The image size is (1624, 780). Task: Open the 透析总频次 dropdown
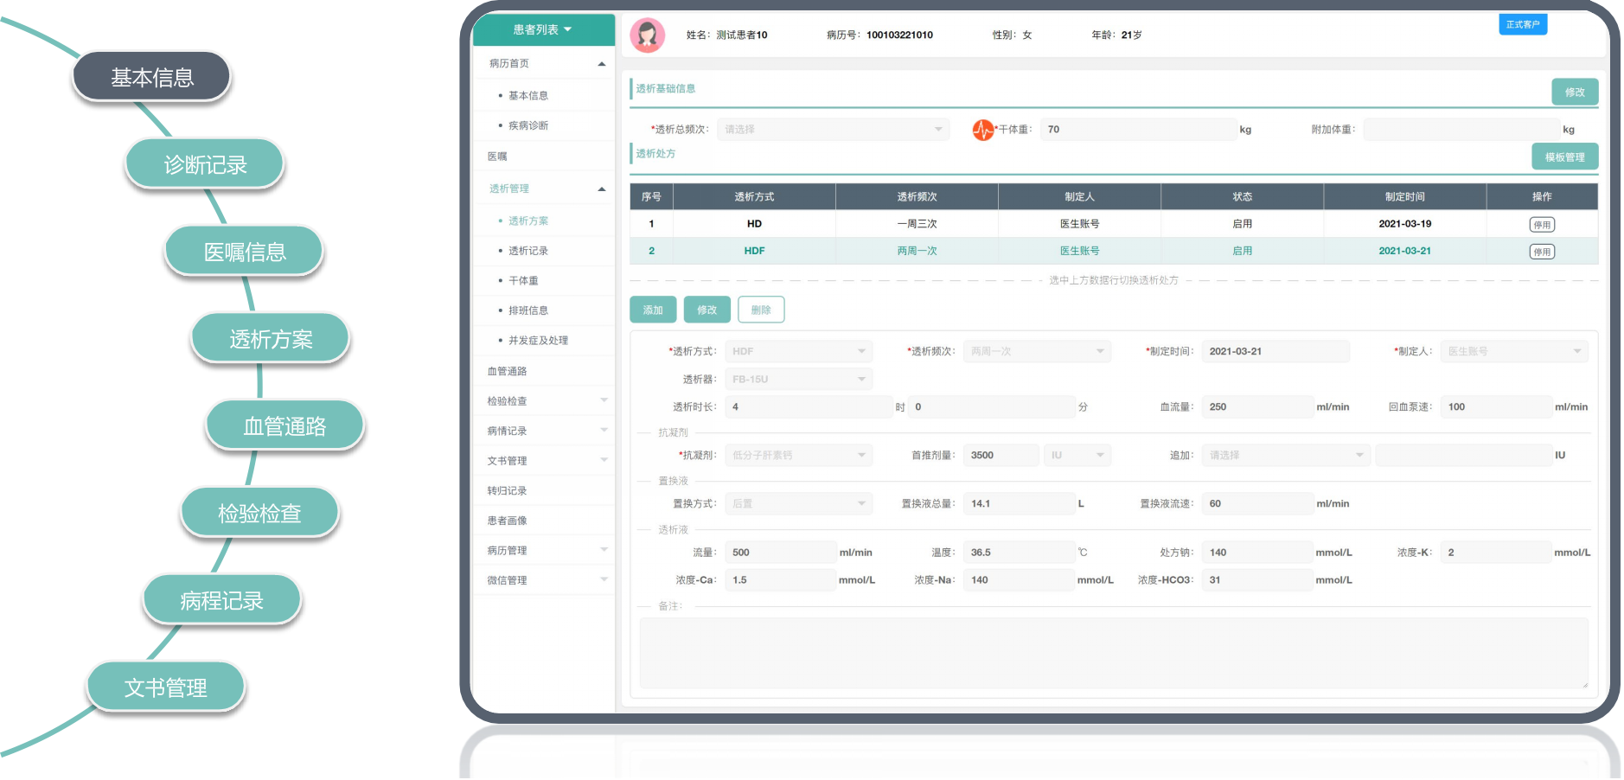pyautogui.click(x=833, y=130)
